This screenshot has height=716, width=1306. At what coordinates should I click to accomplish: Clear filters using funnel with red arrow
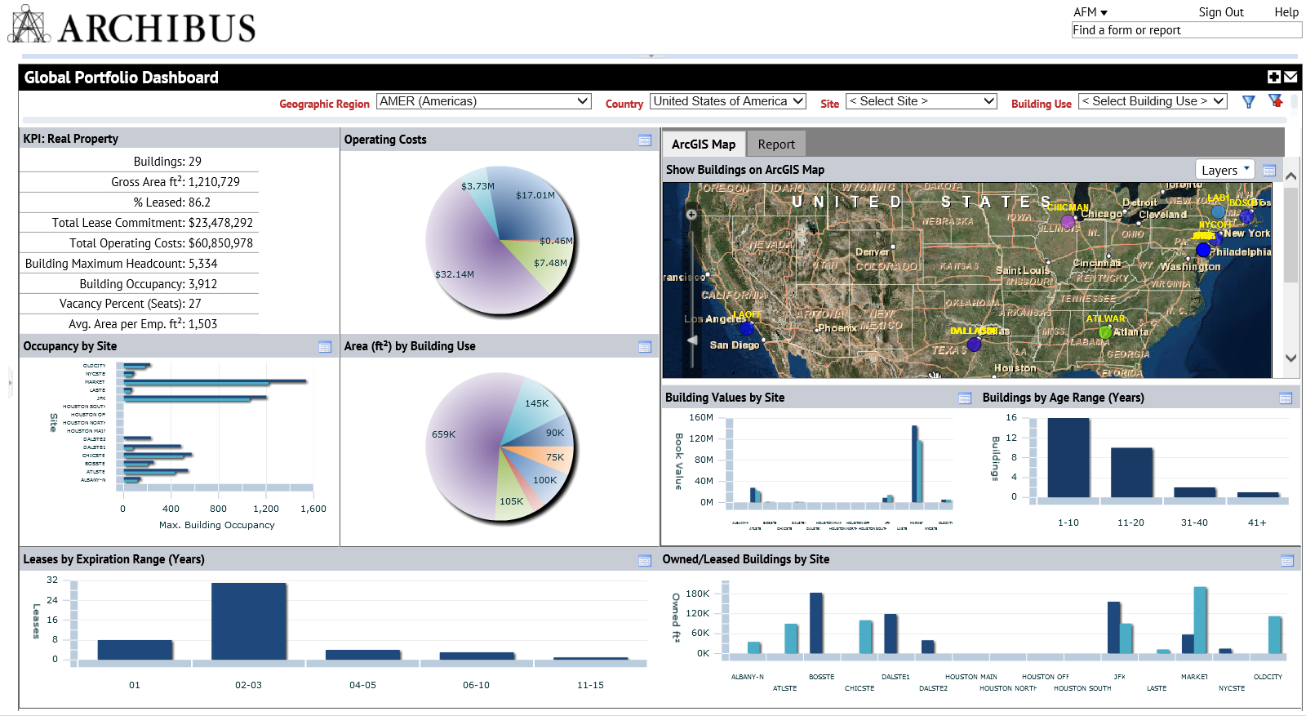[x=1275, y=101]
